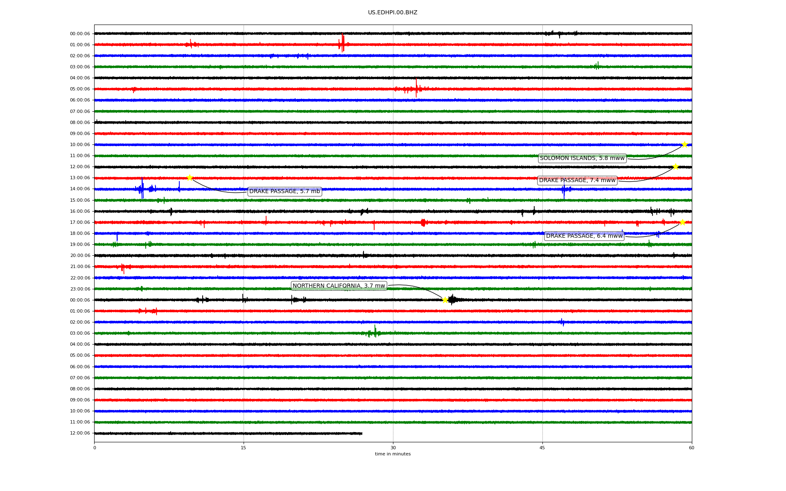
Task: Click the 30 tick label on x-axis
Action: pyautogui.click(x=393, y=448)
